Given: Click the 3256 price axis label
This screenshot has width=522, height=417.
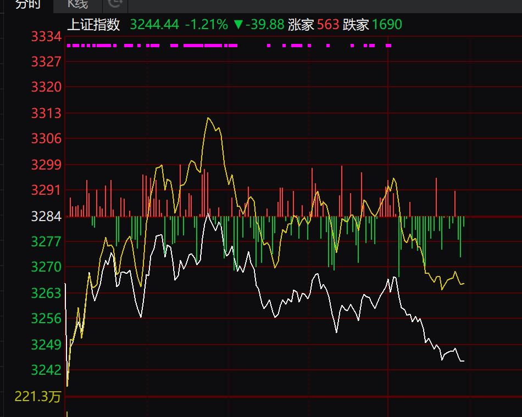Looking at the screenshot, I should click(x=46, y=318).
